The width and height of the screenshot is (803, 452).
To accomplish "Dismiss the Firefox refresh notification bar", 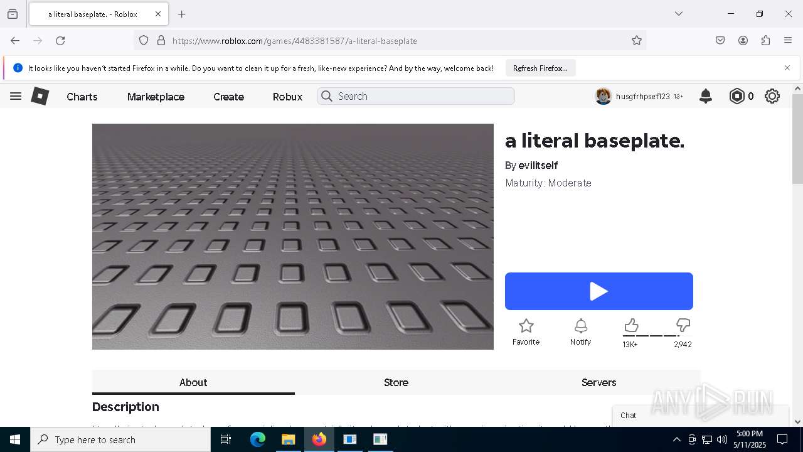I will (787, 68).
